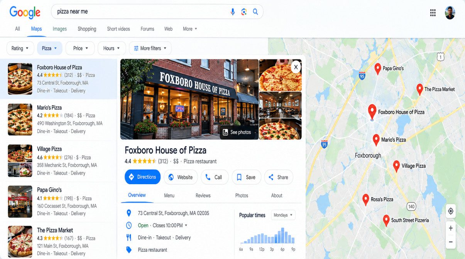Open the Hours filter dropdown
Screen dimensions: 465x259
[112, 48]
